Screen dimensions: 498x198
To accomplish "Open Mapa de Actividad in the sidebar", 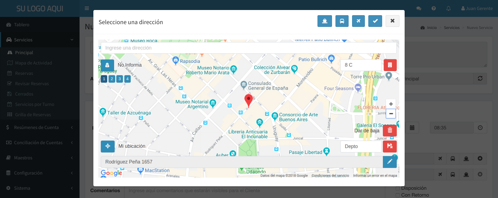I will coord(33,63).
